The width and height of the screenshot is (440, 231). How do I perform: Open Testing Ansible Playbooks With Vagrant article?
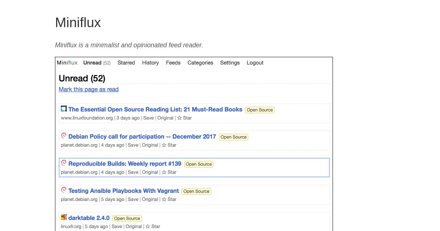click(124, 191)
